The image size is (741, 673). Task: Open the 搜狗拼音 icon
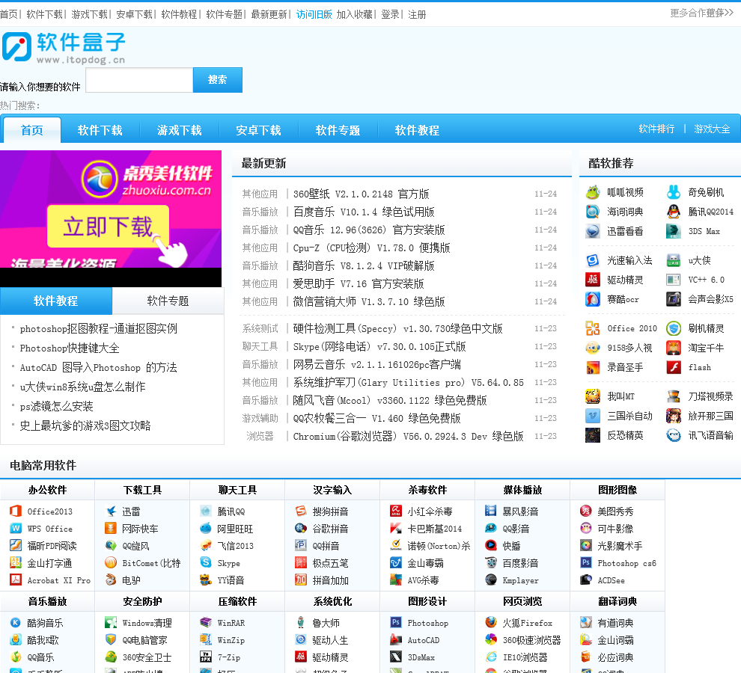(x=301, y=511)
